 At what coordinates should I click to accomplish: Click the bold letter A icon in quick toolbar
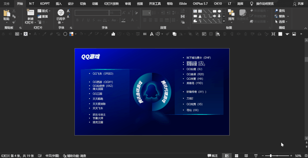(x=152, y=34)
